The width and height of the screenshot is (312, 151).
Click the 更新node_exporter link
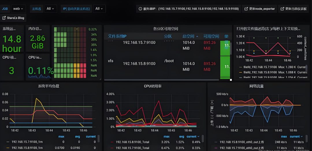(x=259, y=9)
